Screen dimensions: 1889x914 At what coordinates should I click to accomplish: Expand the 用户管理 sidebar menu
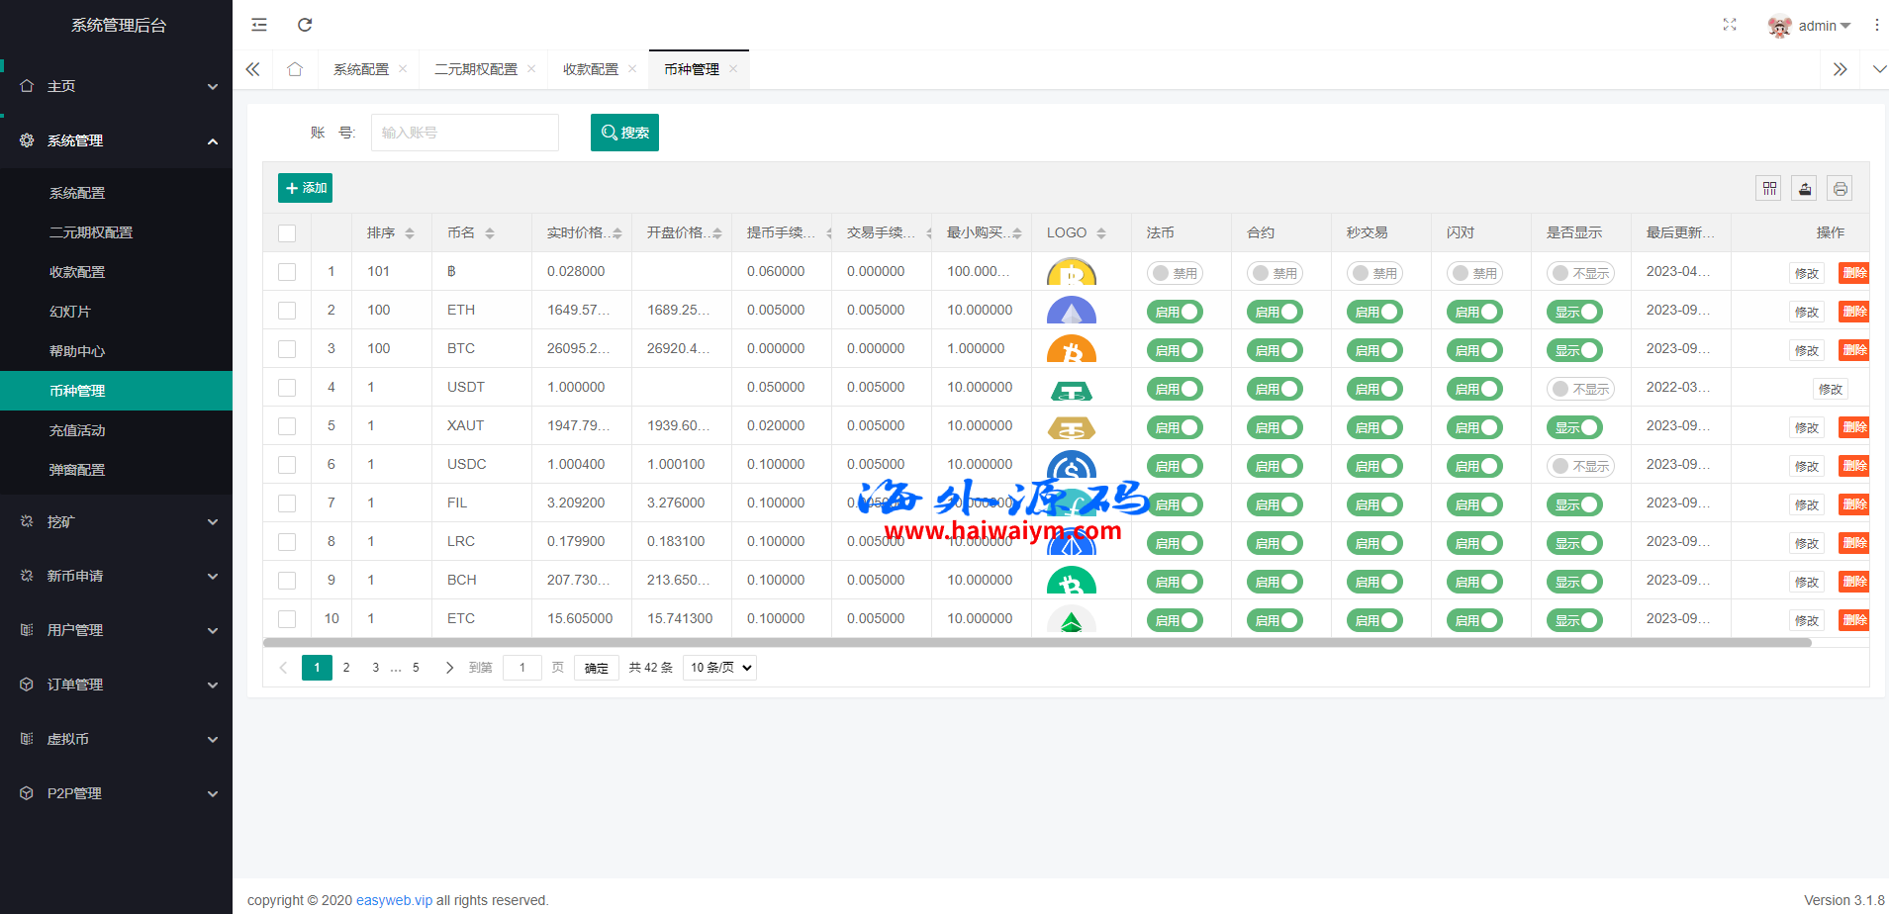pyautogui.click(x=116, y=630)
